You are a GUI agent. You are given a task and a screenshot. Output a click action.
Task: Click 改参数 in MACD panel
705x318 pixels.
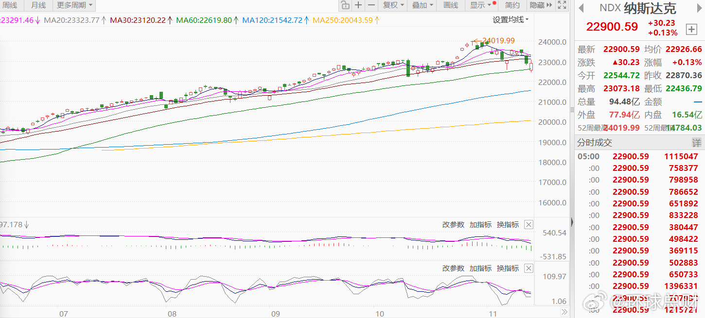tap(453, 225)
